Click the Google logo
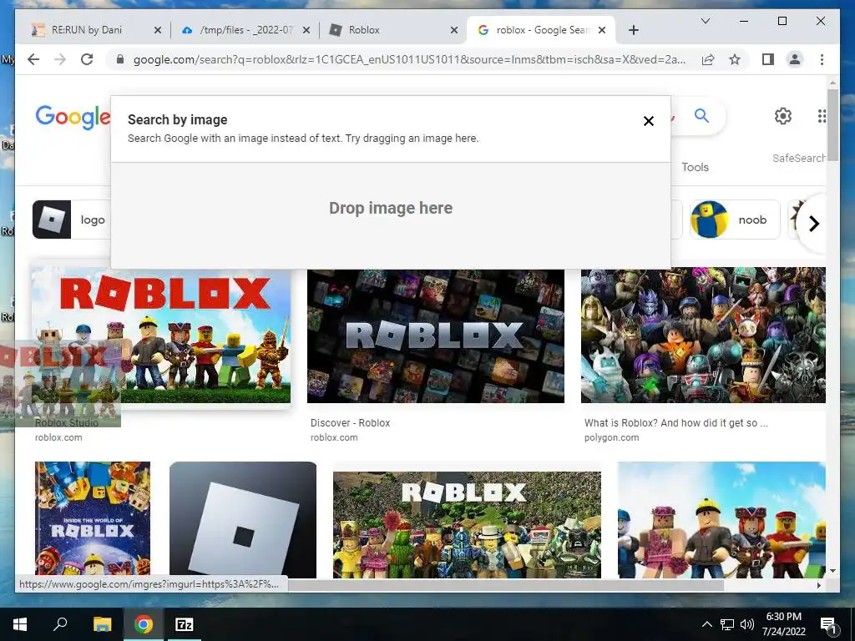Screen dimensions: 855x641 click(73, 117)
